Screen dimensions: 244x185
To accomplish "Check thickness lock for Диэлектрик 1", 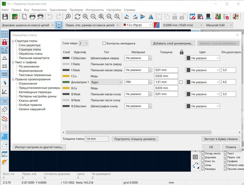I will (x=181, y=82).
